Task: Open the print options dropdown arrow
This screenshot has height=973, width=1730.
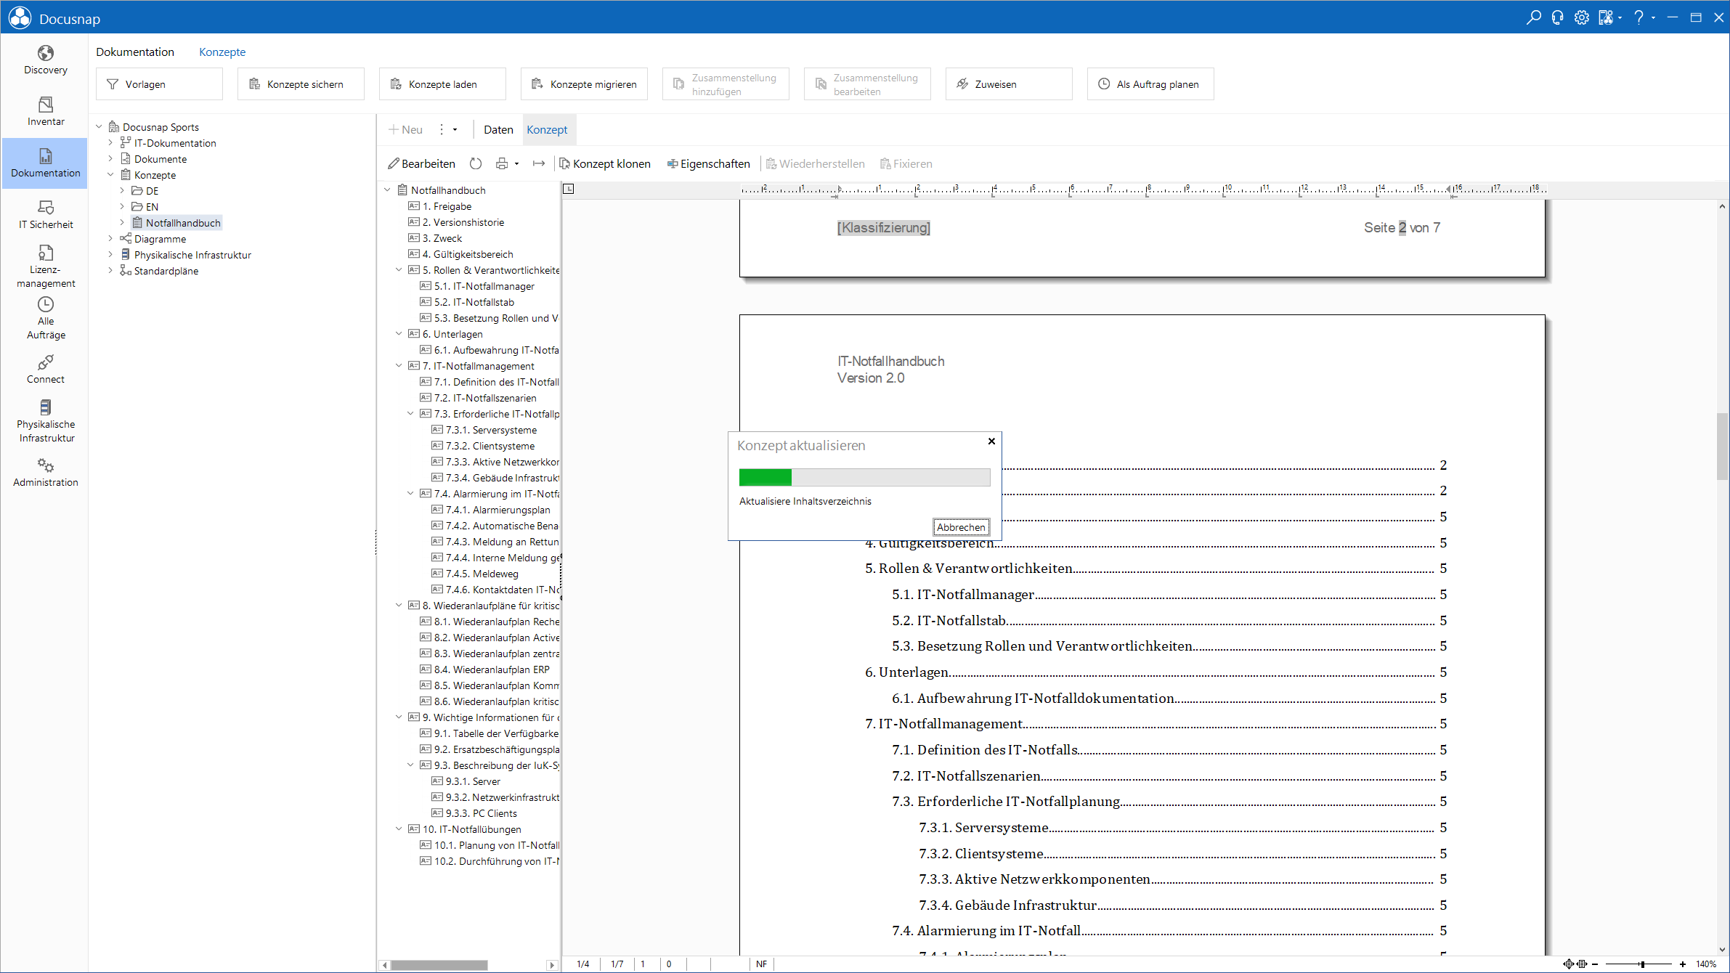Action: click(x=517, y=164)
